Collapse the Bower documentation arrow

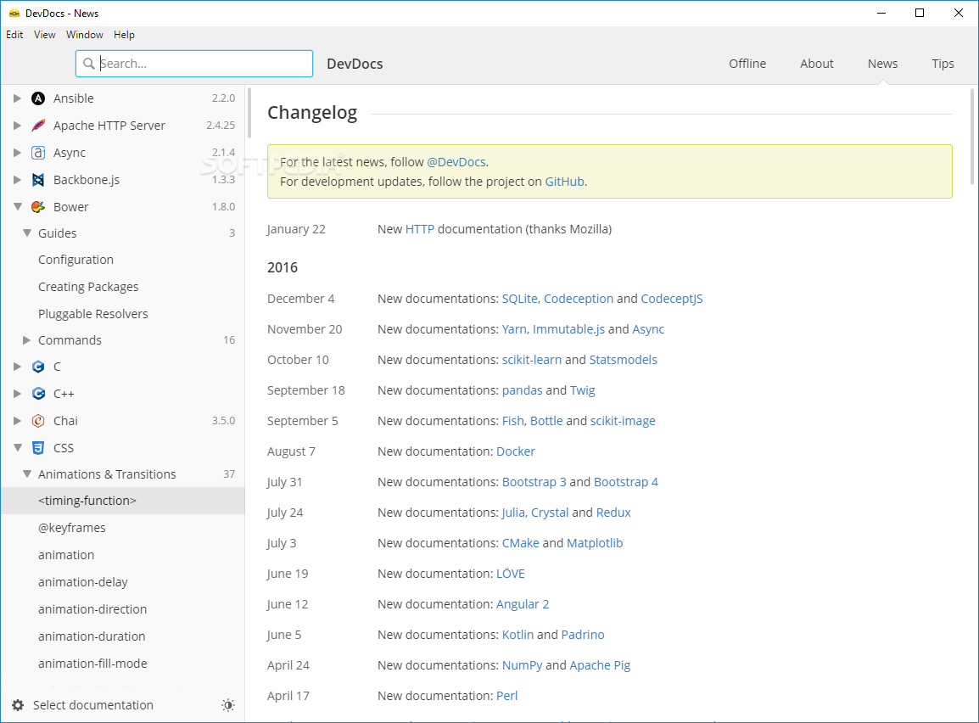point(18,207)
